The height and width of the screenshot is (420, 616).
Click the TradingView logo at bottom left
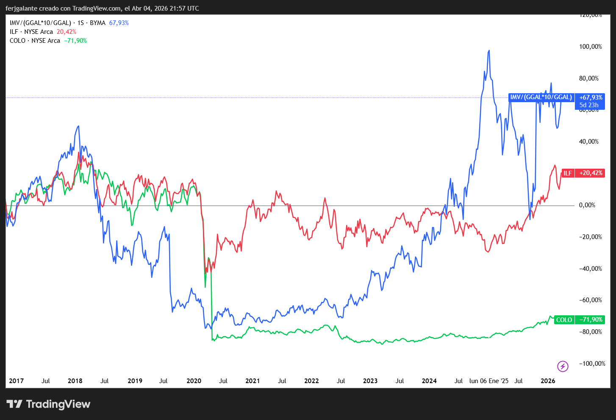coord(48,404)
